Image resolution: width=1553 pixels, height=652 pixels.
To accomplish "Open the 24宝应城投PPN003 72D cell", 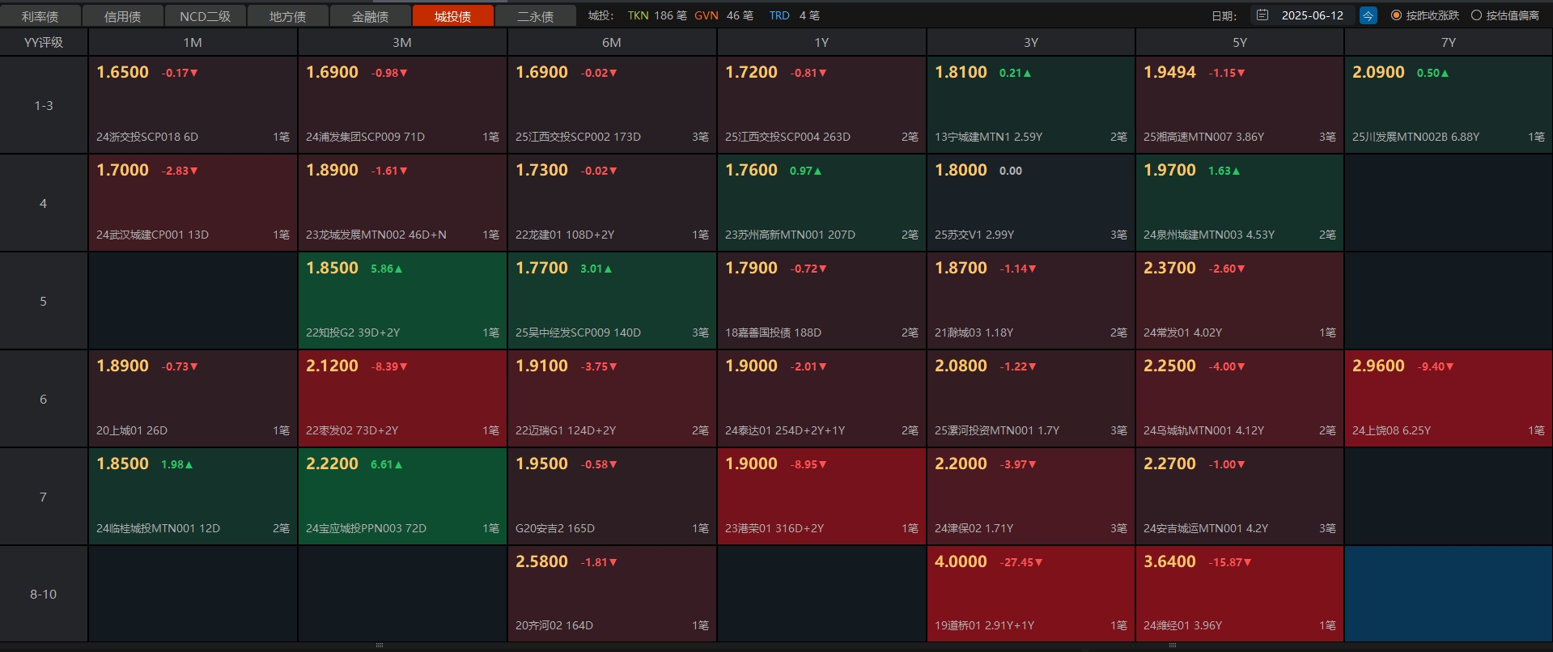I will click(402, 497).
